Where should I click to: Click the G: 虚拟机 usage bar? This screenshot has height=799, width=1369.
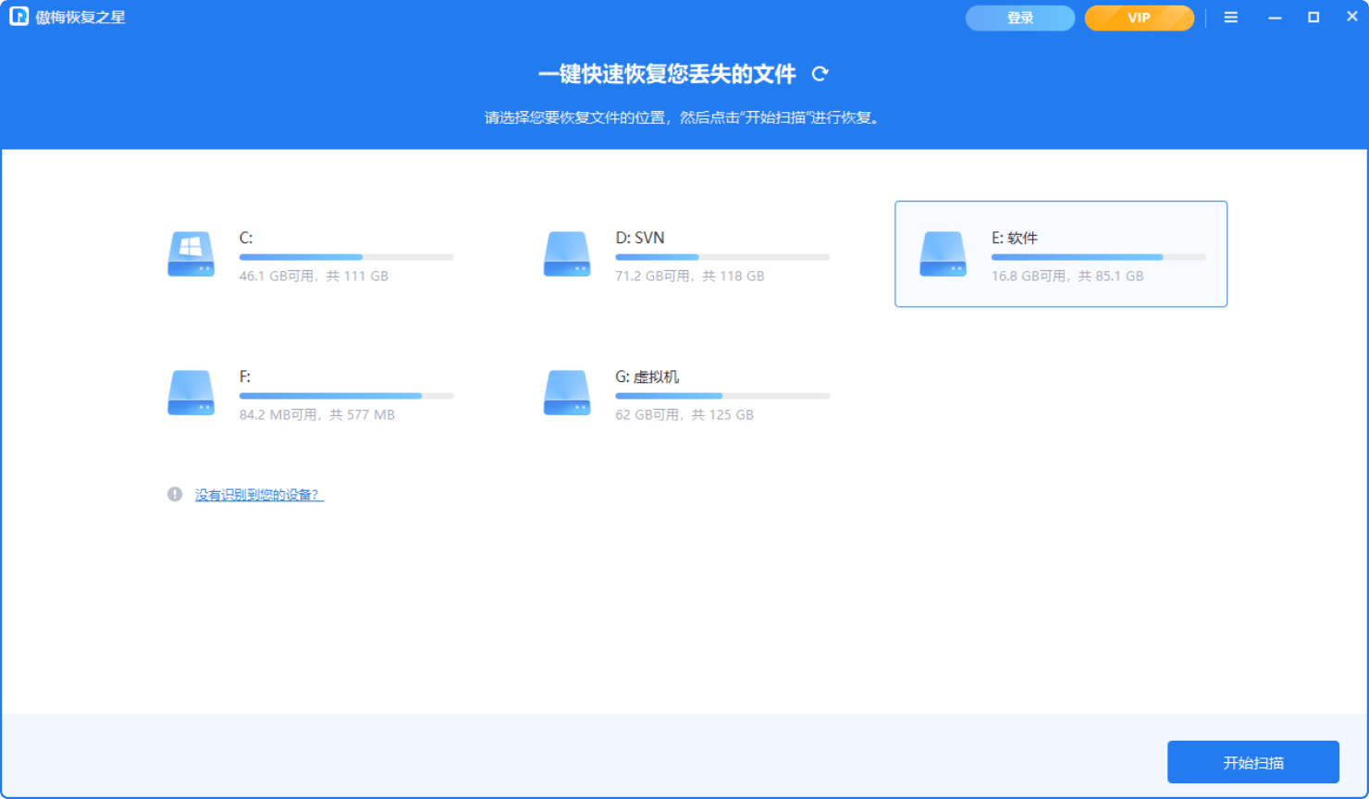[x=722, y=396]
